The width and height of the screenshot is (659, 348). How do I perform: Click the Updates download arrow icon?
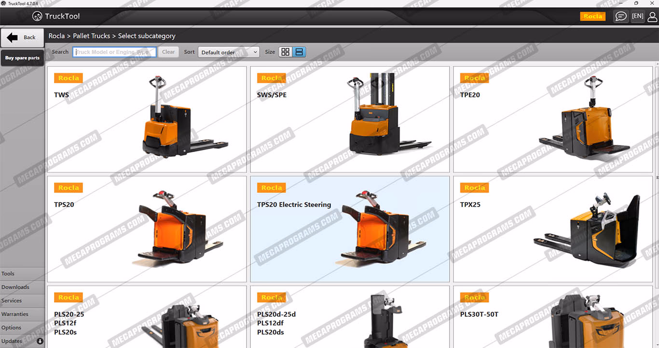[x=40, y=341]
